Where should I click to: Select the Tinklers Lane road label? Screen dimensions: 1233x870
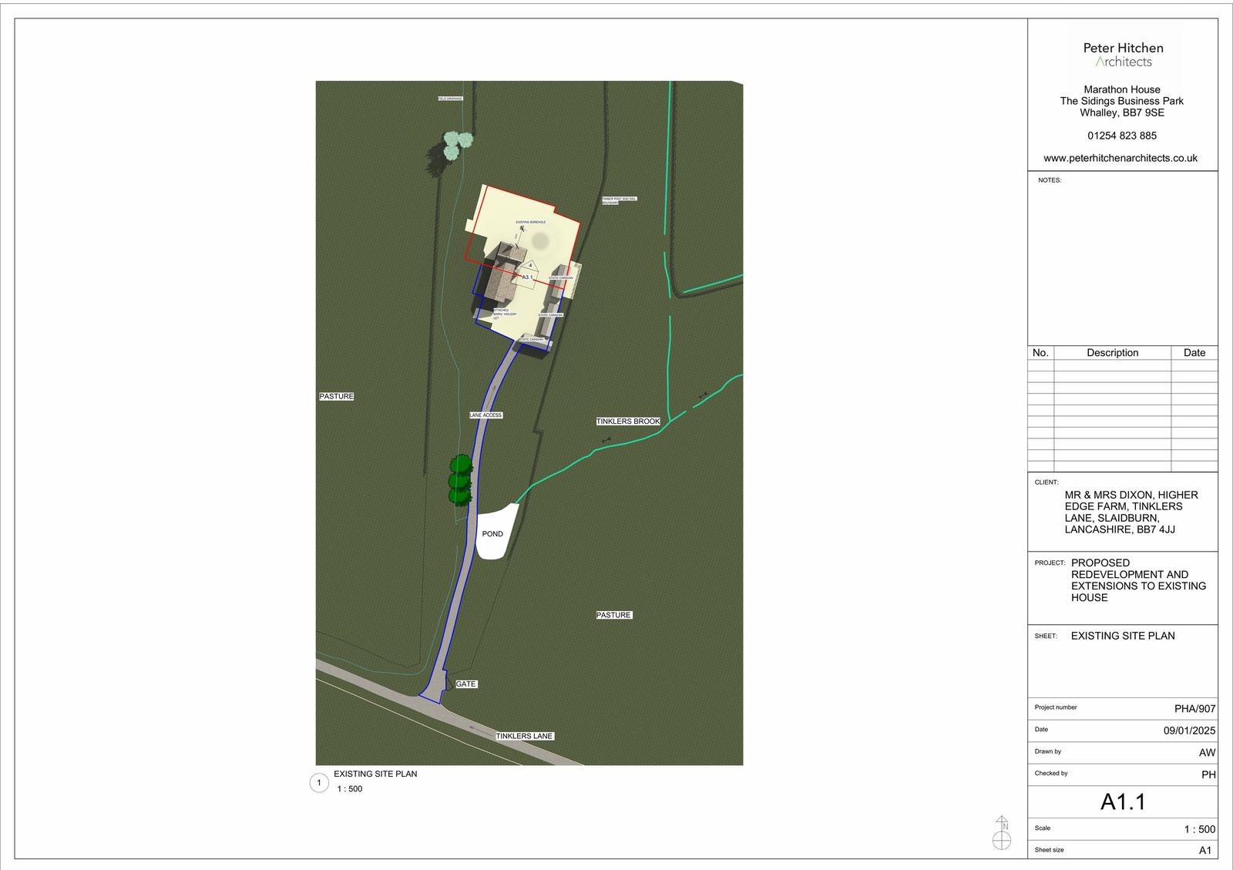pyautogui.click(x=524, y=736)
